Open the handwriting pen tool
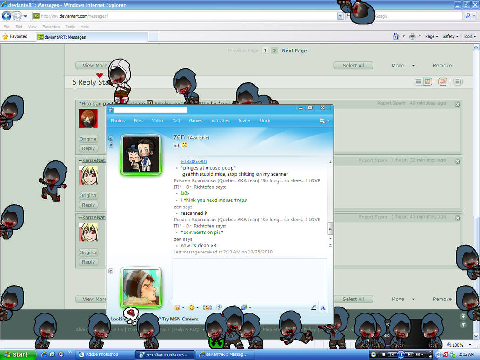Screen dimensions: 480x360 (x=313, y=307)
